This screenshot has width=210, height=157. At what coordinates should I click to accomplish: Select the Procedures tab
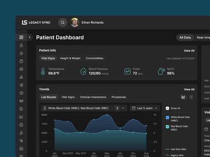[119, 97]
